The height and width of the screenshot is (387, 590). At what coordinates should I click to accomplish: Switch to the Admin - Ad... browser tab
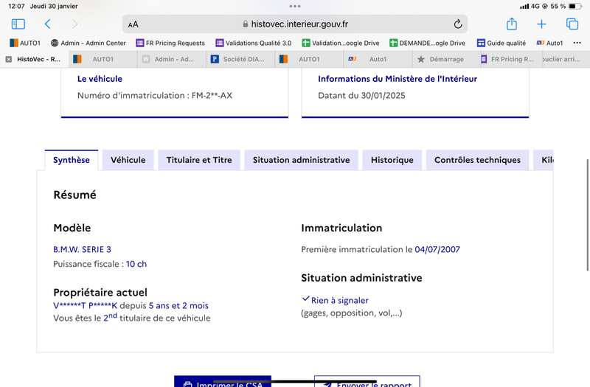(x=172, y=59)
